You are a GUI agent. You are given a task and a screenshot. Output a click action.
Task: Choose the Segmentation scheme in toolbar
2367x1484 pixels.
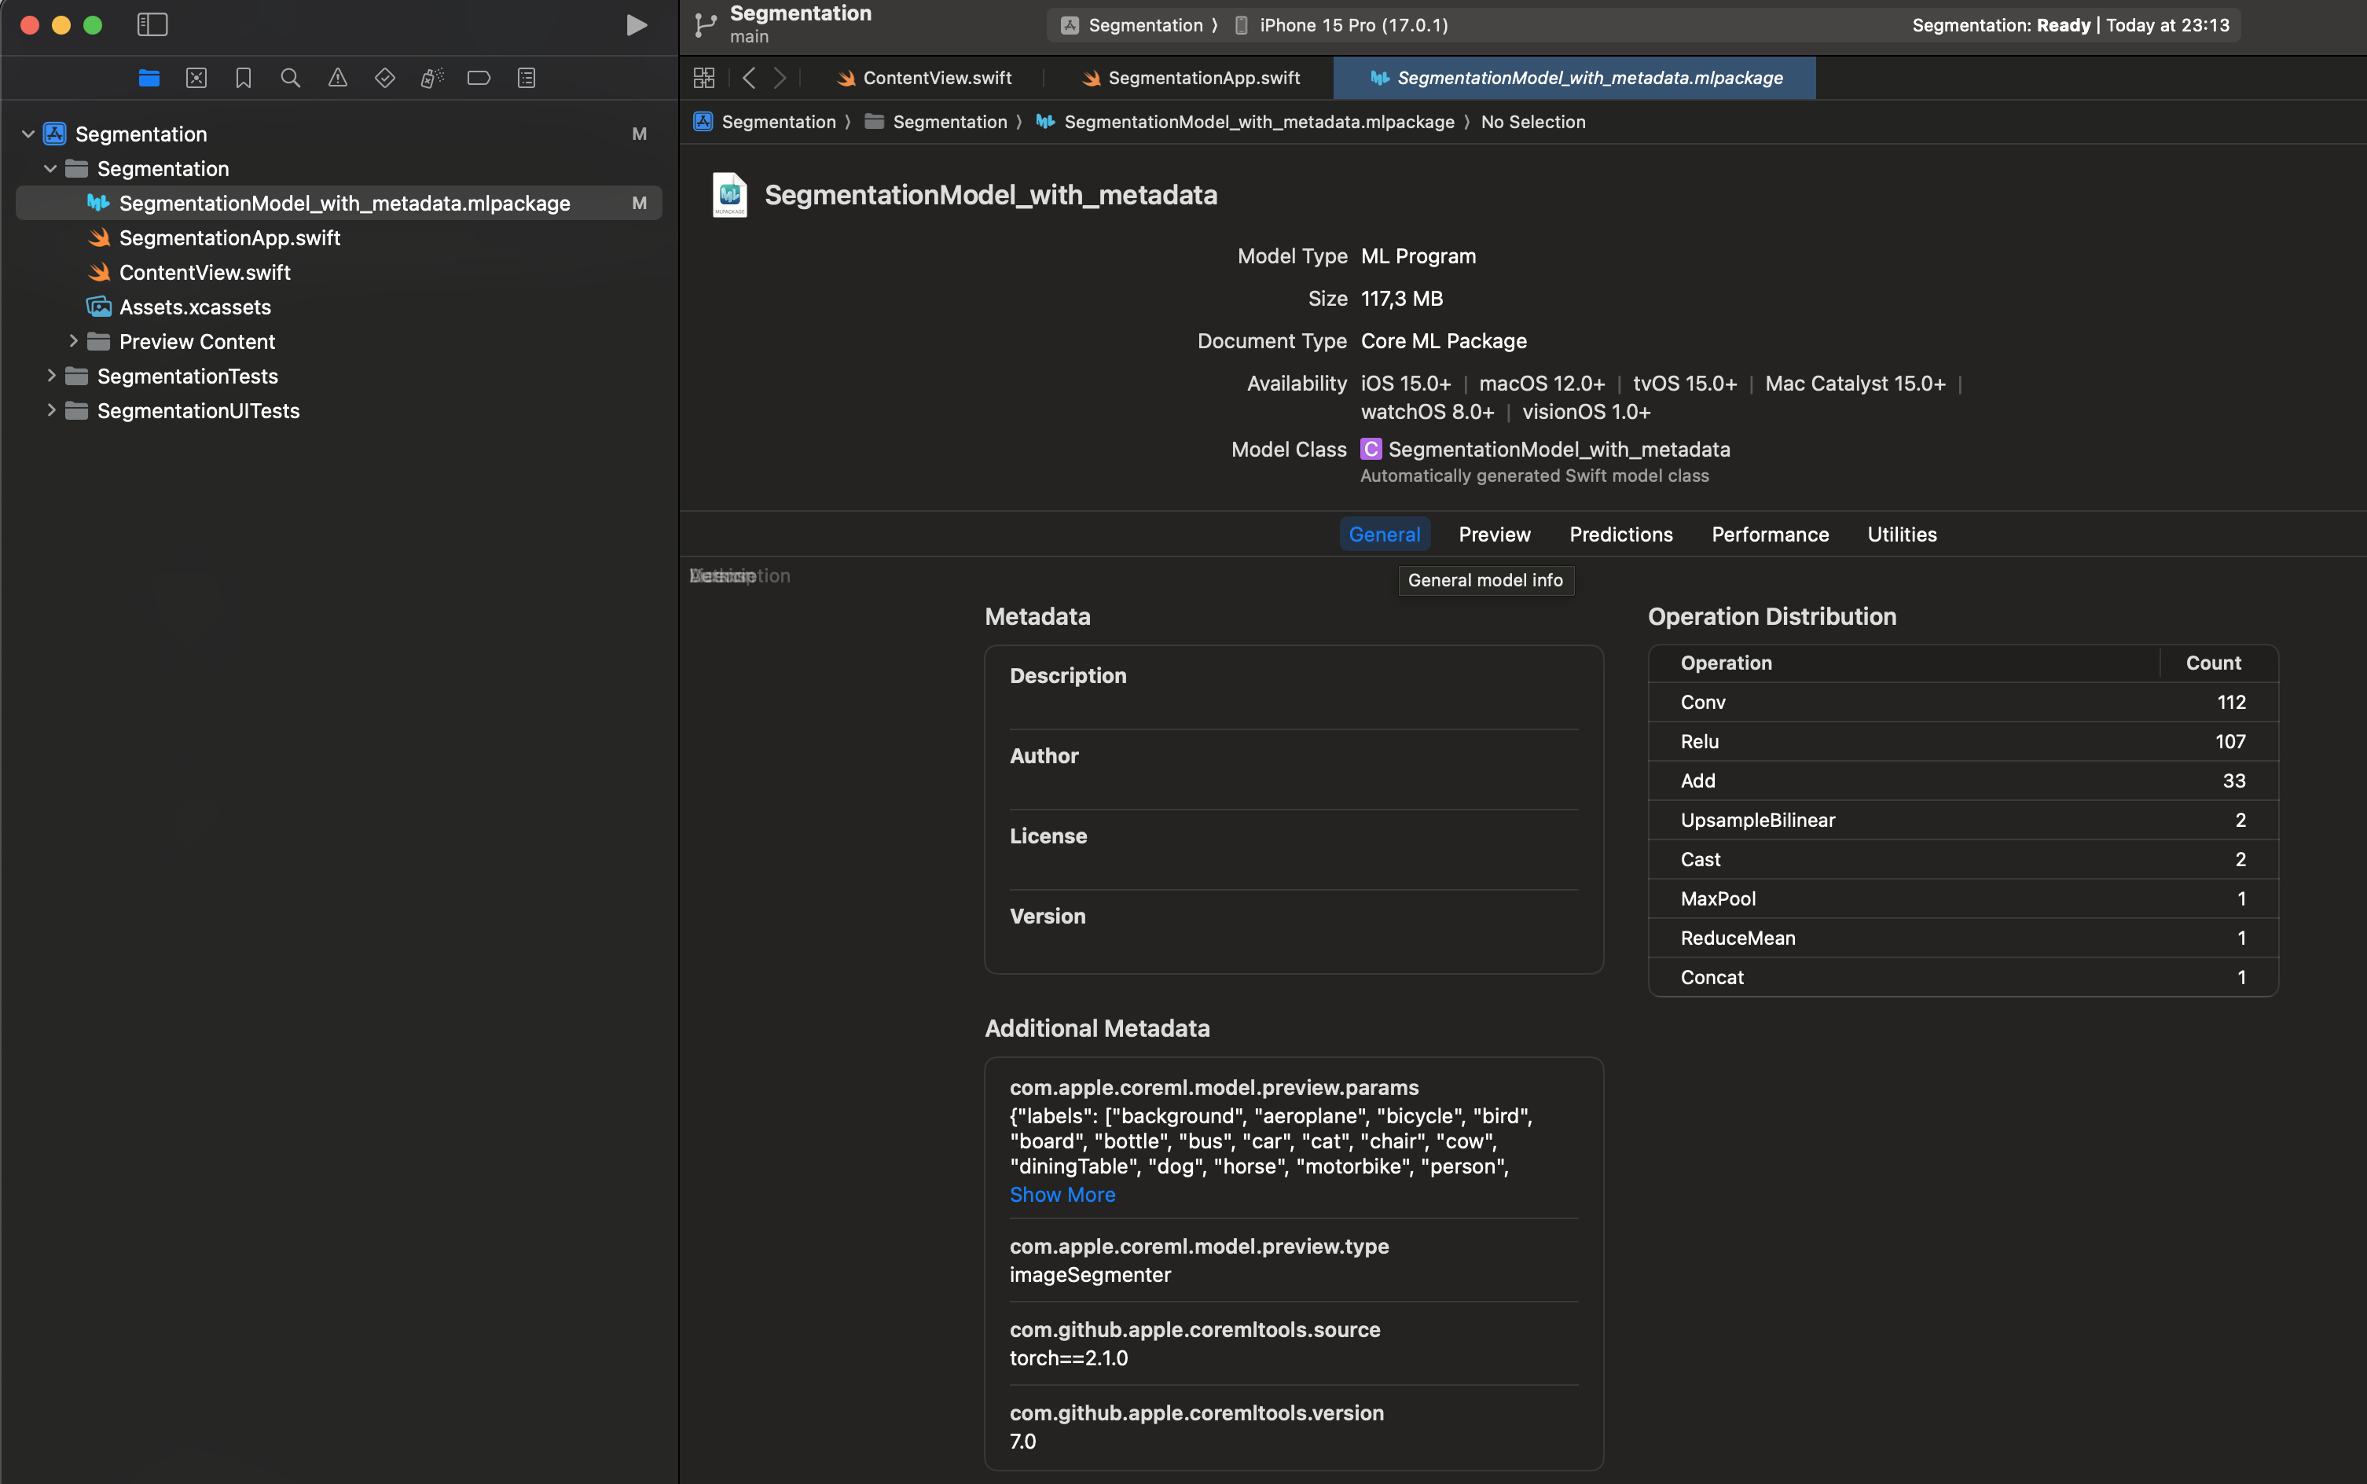[1133, 25]
